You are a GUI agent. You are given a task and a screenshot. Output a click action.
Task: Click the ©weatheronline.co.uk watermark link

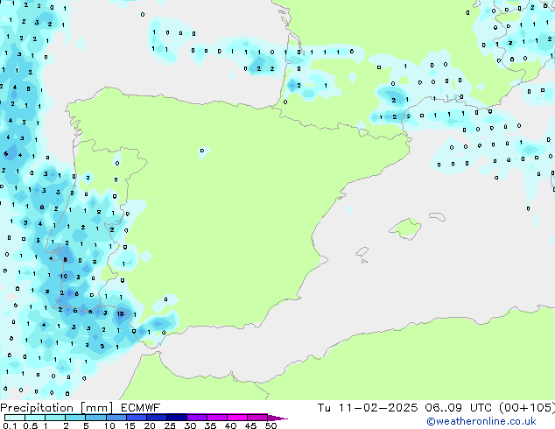pos(494,421)
